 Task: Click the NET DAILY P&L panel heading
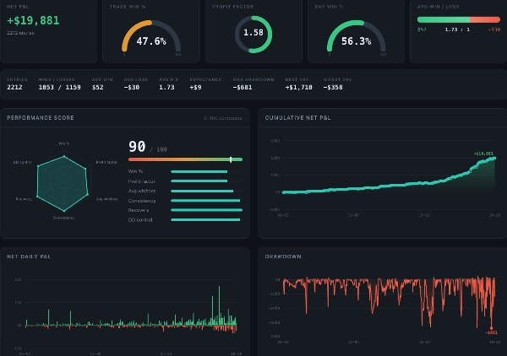tap(29, 256)
